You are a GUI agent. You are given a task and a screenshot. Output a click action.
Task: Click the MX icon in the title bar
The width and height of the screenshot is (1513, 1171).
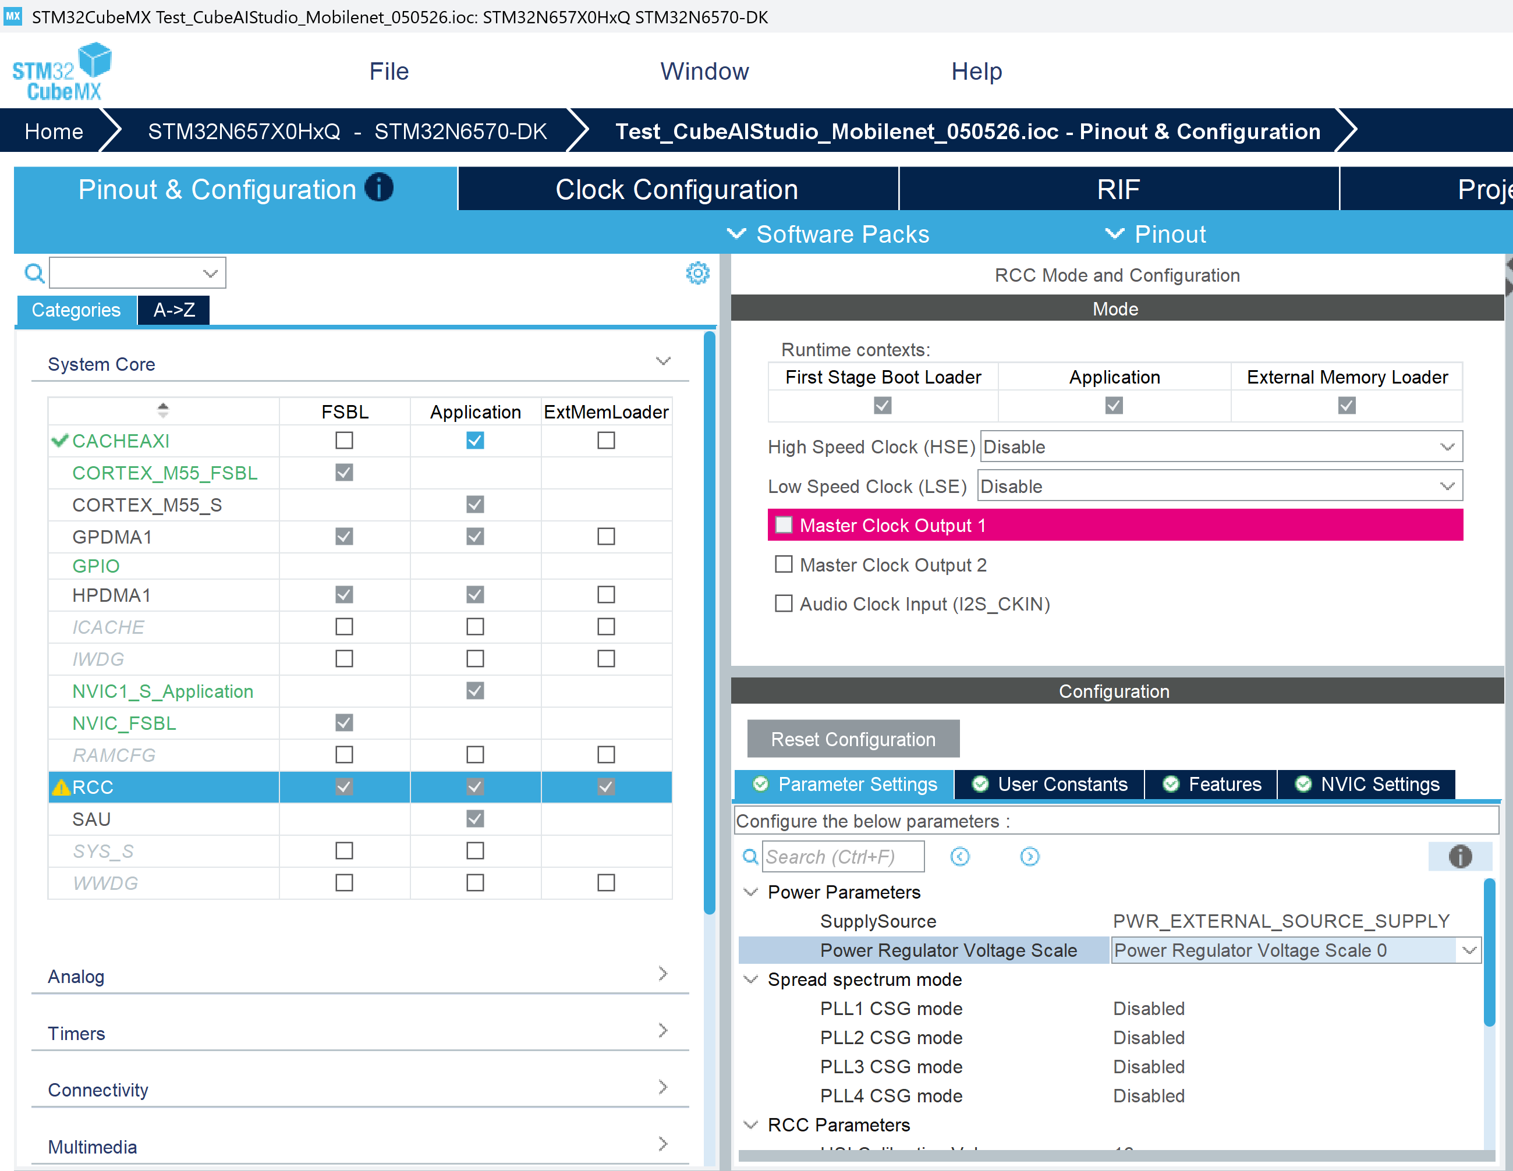click(13, 16)
